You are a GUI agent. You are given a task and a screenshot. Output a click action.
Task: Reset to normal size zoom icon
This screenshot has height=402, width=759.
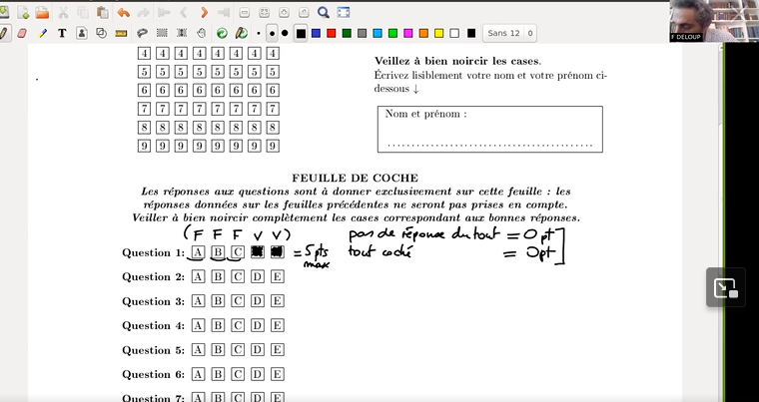[x=304, y=12]
